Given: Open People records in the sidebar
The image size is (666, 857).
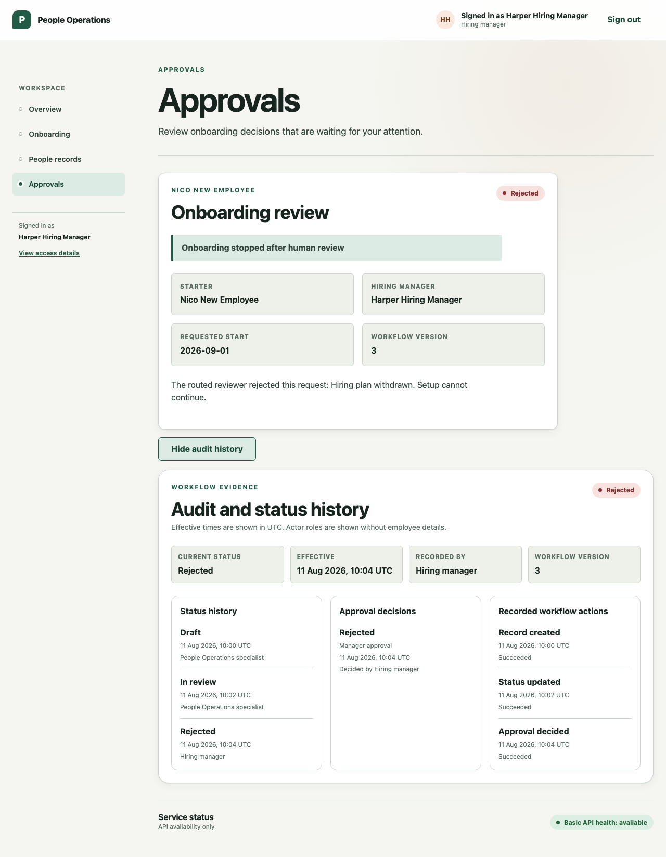Looking at the screenshot, I should coord(69,159).
